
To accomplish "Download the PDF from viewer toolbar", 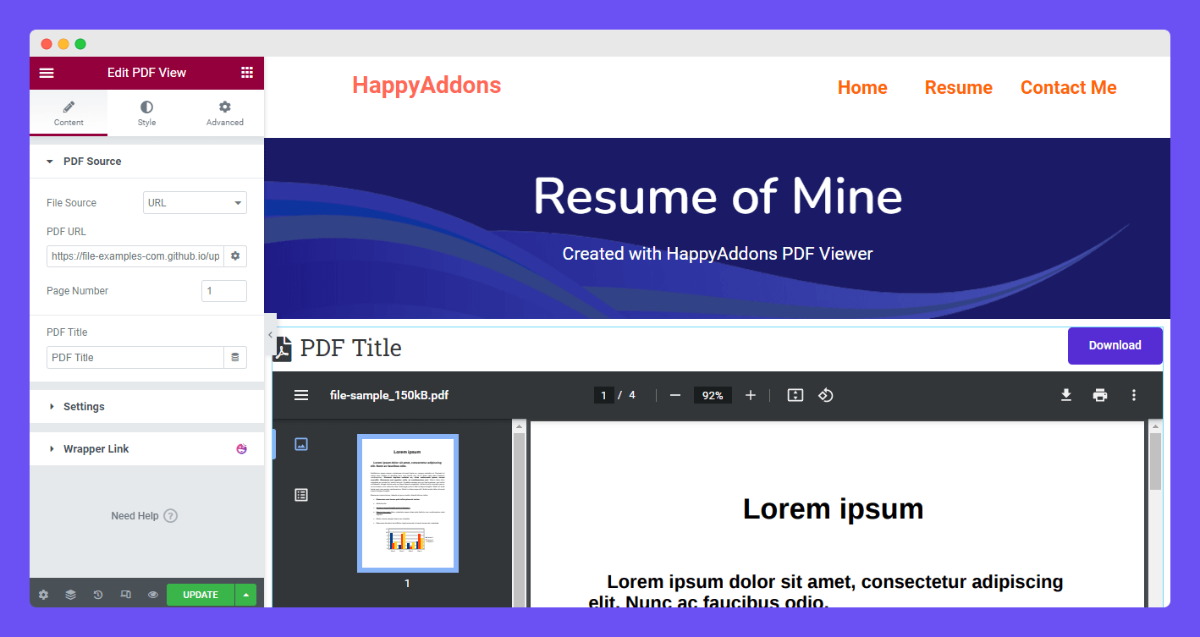I will pos(1066,395).
